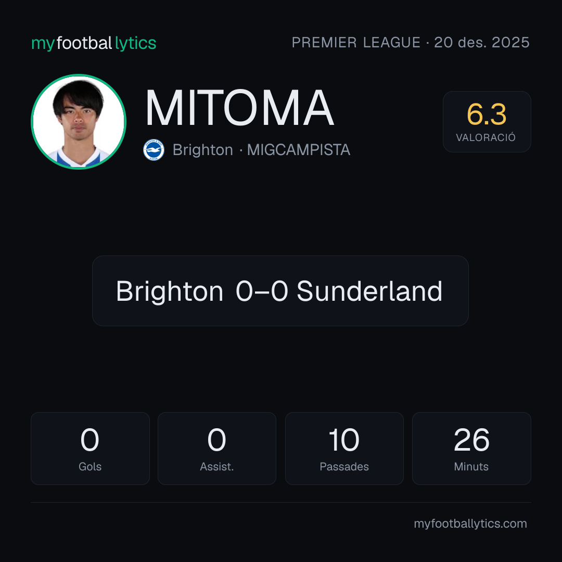Click the MIGCAMPISTA position label
562x562 pixels.
[x=299, y=150]
